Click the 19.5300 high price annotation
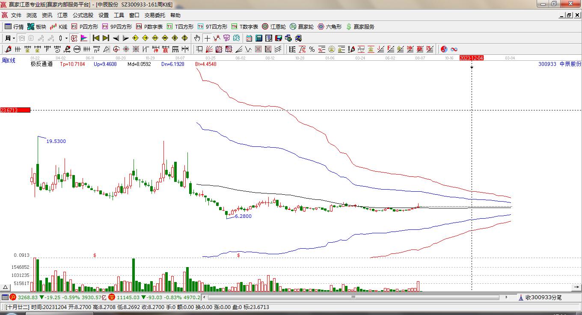 (x=56, y=141)
